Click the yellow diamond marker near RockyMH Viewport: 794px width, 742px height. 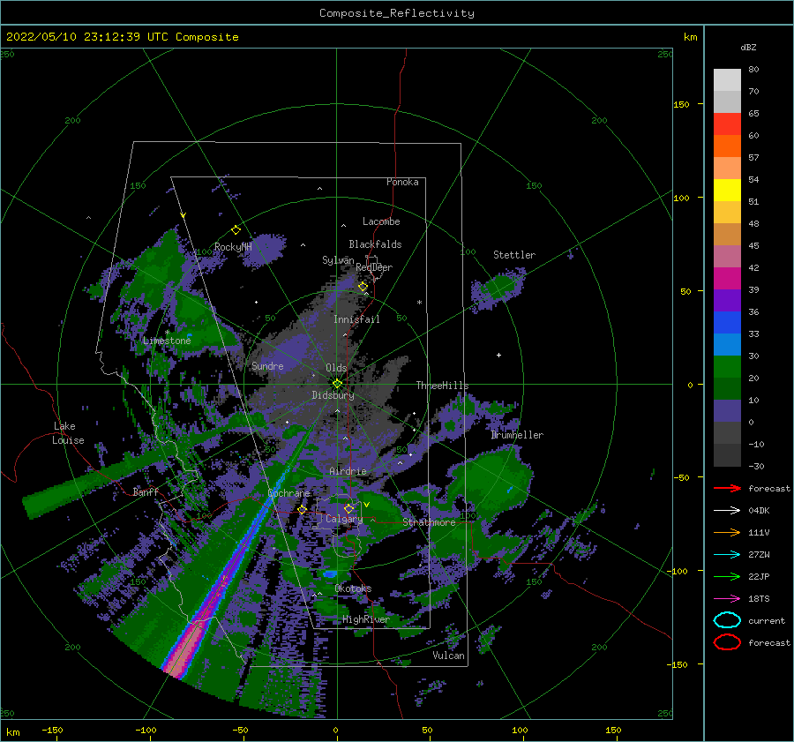[x=236, y=230]
